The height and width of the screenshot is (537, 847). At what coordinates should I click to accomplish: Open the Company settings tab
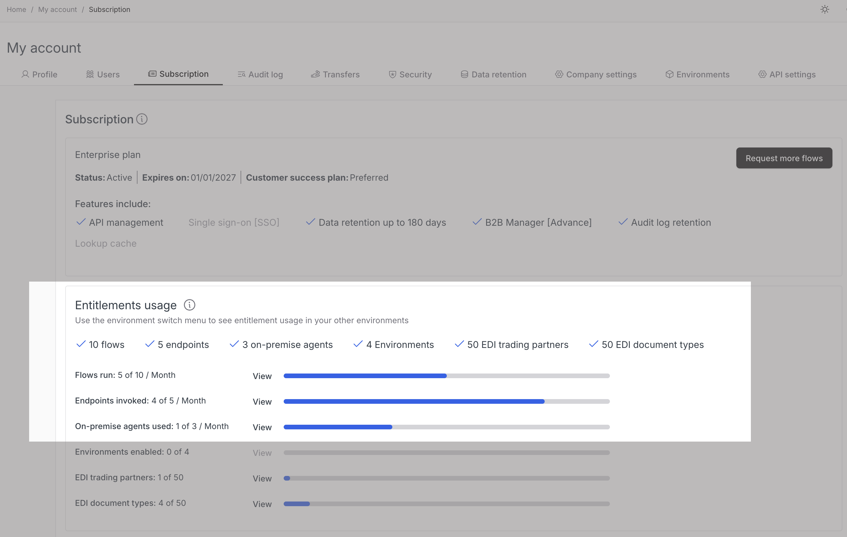click(596, 74)
